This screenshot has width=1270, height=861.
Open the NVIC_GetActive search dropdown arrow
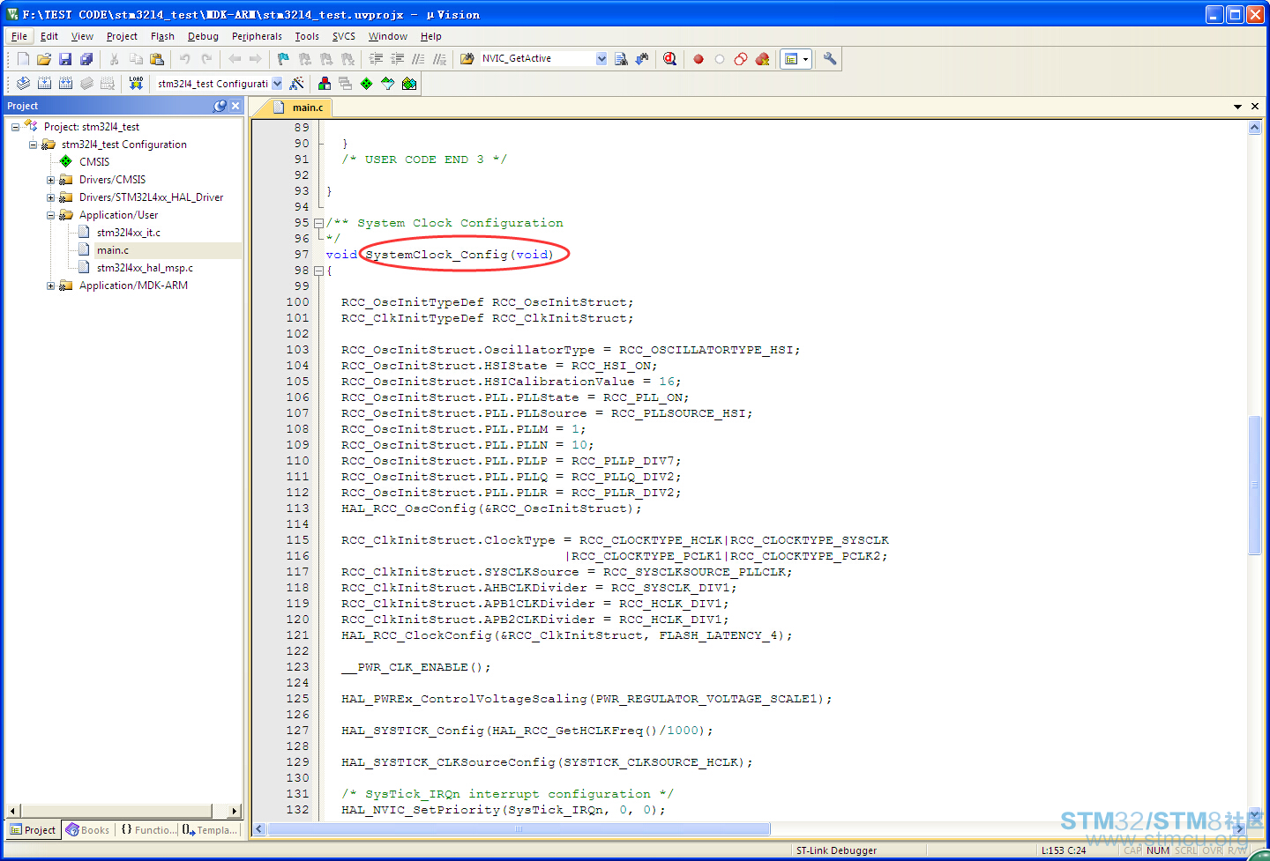point(601,59)
